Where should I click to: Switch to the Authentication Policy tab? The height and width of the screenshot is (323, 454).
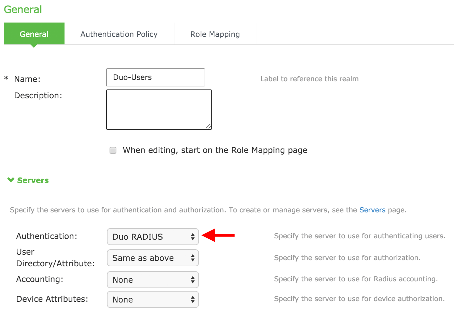click(119, 34)
